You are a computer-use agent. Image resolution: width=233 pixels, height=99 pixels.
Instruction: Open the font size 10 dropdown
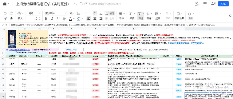tap(72, 13)
